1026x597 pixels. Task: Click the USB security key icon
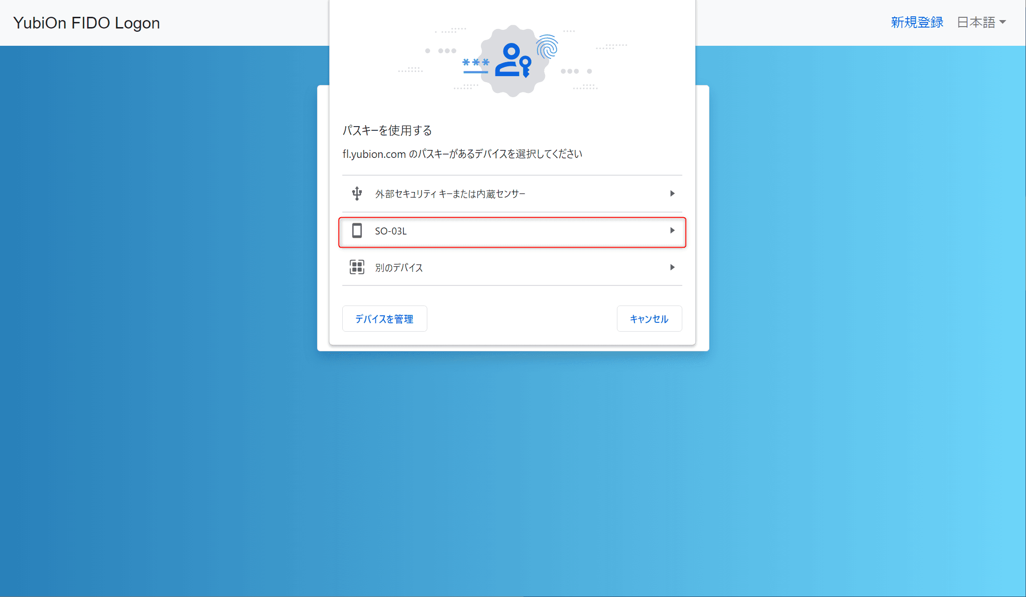pos(357,193)
